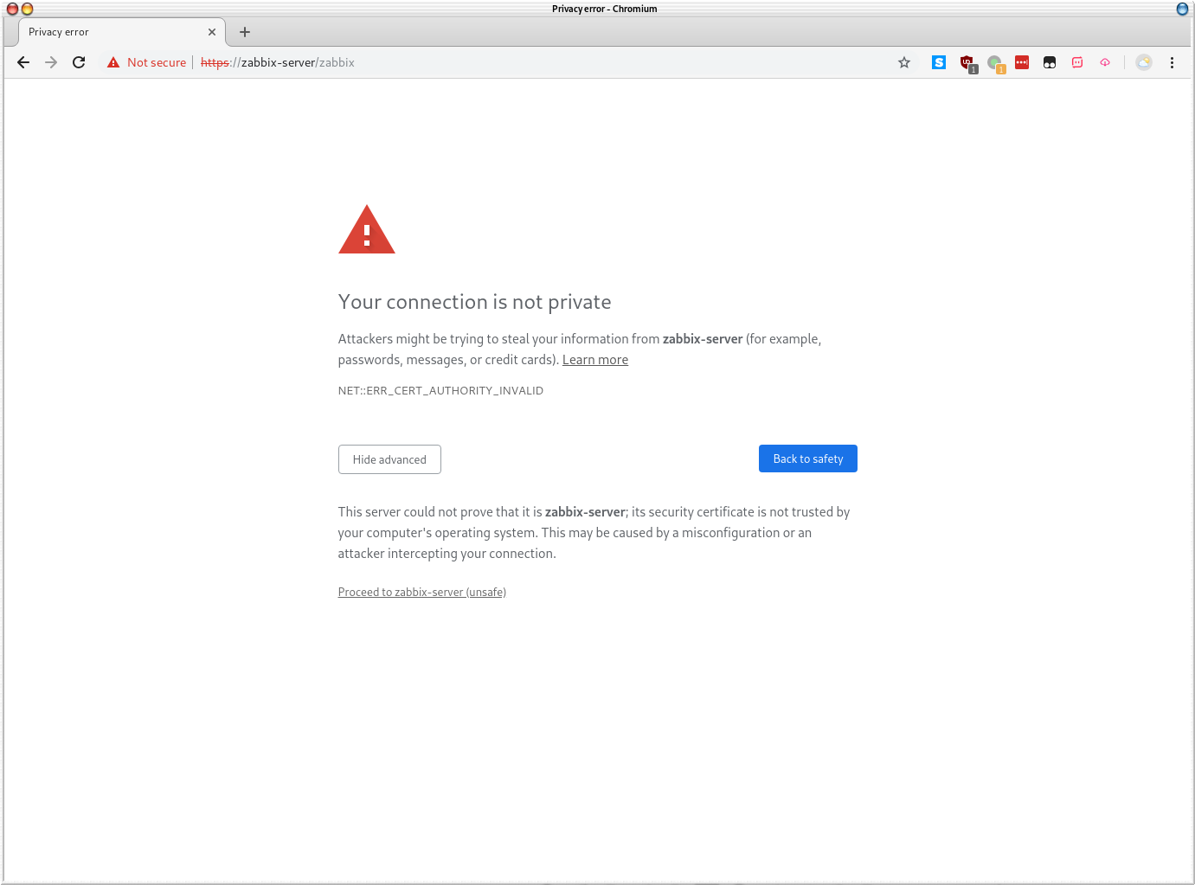Reload the current page

[79, 62]
